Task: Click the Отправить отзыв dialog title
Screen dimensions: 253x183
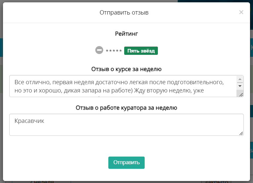Action: (x=124, y=13)
